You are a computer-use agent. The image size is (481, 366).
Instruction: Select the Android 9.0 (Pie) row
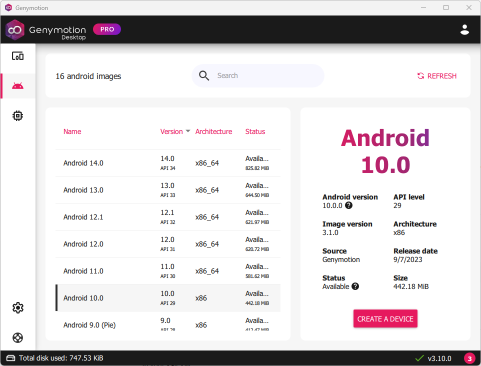pos(168,321)
